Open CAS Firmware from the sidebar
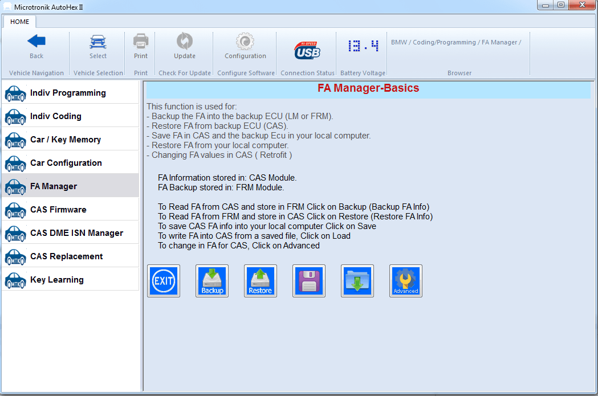Screen dimensions: 598x396 [57, 209]
